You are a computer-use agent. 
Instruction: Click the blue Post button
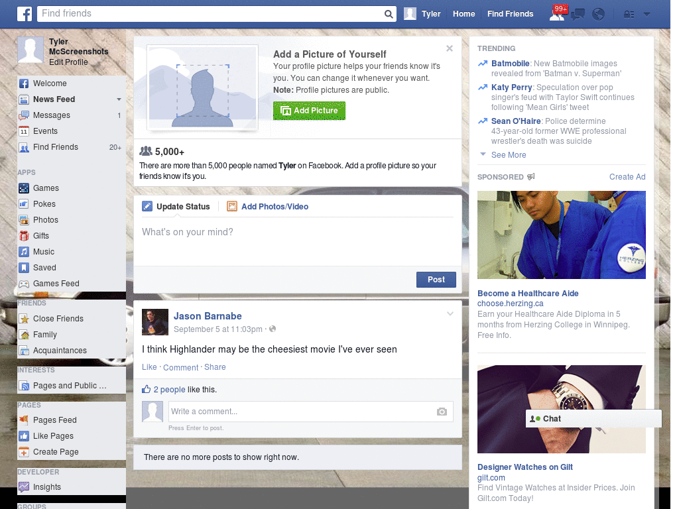[436, 280]
